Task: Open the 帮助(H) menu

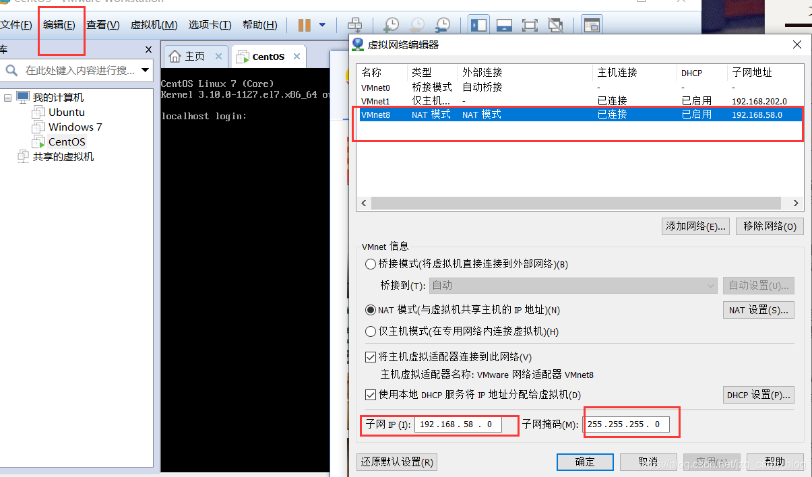Action: (x=259, y=25)
